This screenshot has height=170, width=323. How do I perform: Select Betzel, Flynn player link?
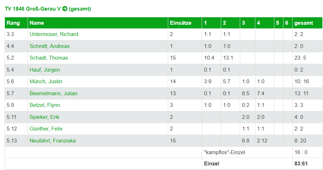point(45,105)
